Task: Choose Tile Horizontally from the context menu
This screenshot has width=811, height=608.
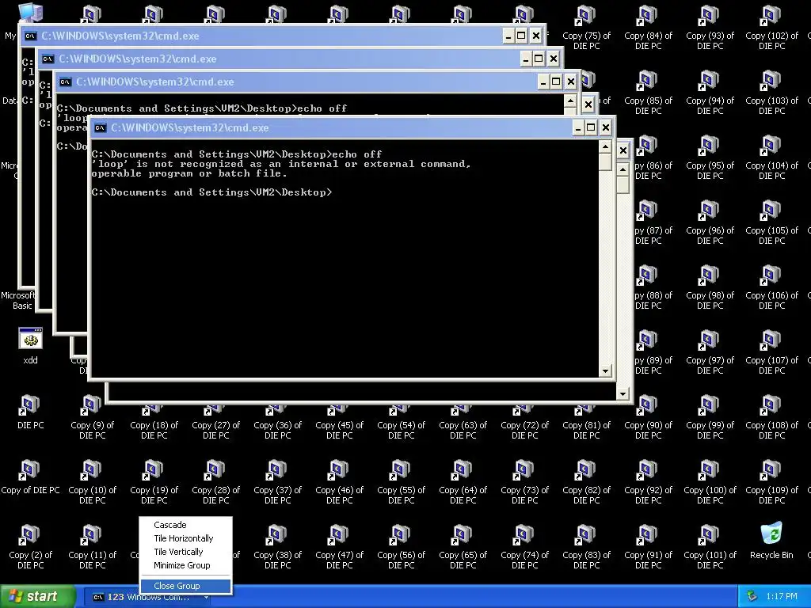Action: pos(185,538)
